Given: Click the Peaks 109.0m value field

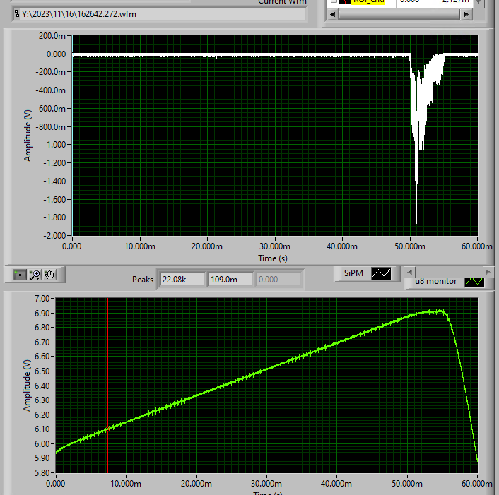Looking at the screenshot, I should (x=230, y=280).
